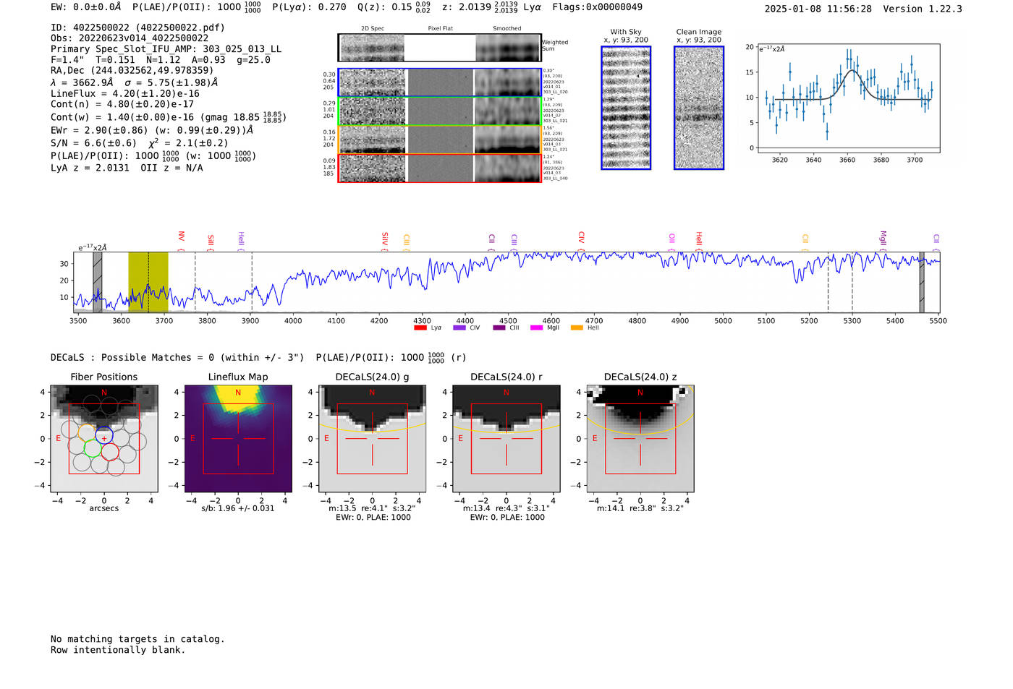Click the yellow highlighted region in the spectrum
This screenshot has height=689, width=1013.
[x=148, y=282]
